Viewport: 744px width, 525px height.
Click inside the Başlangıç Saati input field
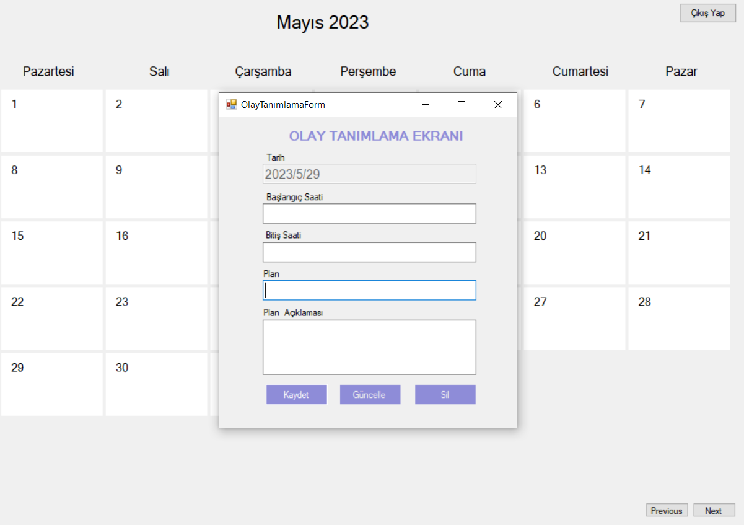pos(369,213)
